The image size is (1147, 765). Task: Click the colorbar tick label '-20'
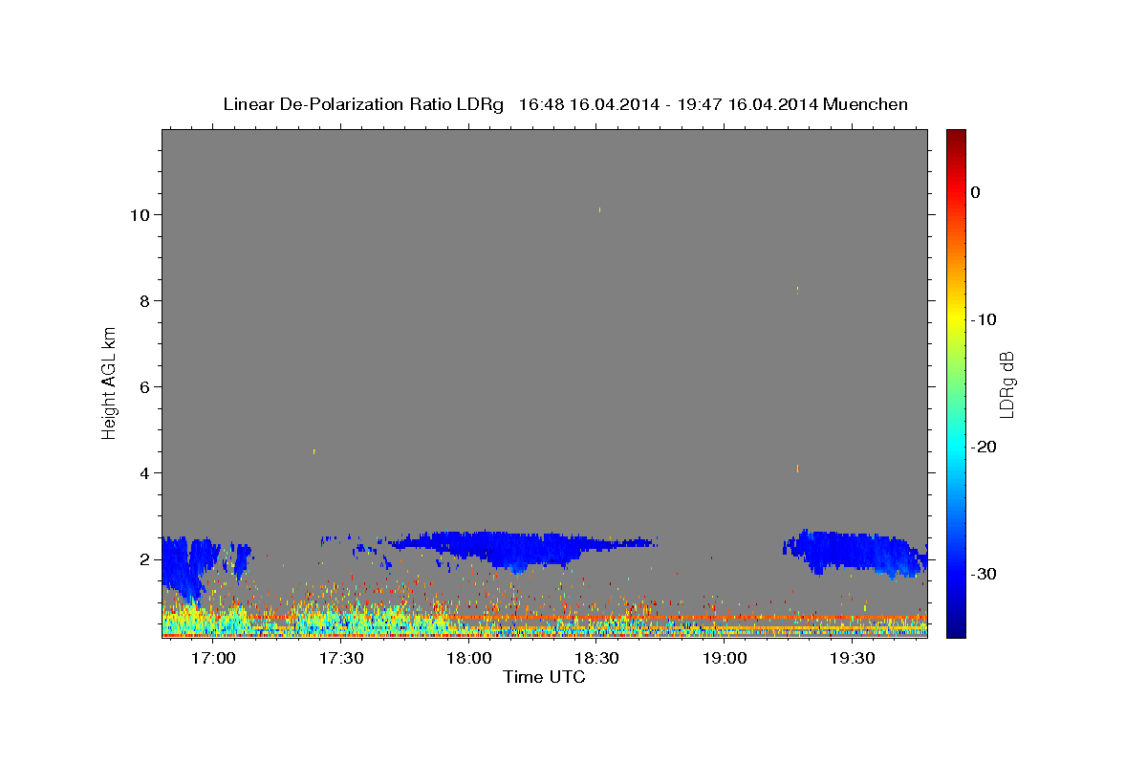click(x=985, y=447)
